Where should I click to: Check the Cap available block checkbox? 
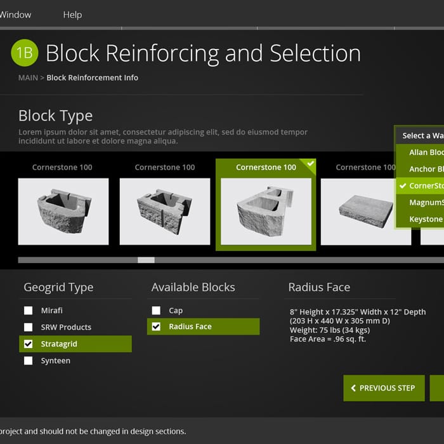pos(156,311)
